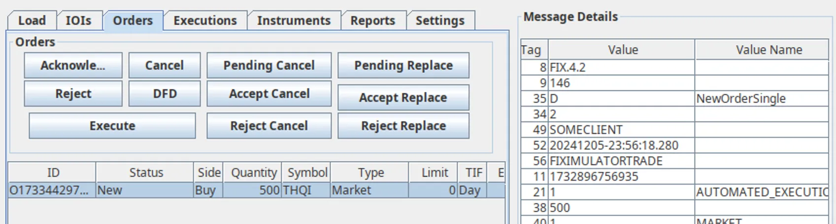
Task: Open the IOIs tab
Action: coord(79,21)
